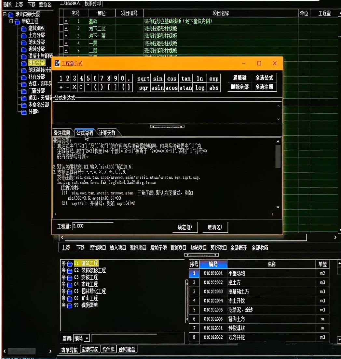Click the abs function key
Screen dimensions: 341x359
point(214,87)
